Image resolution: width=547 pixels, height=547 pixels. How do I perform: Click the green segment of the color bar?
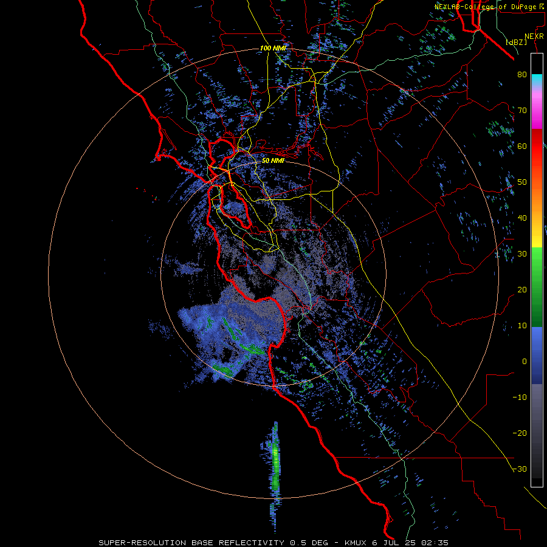click(x=537, y=287)
